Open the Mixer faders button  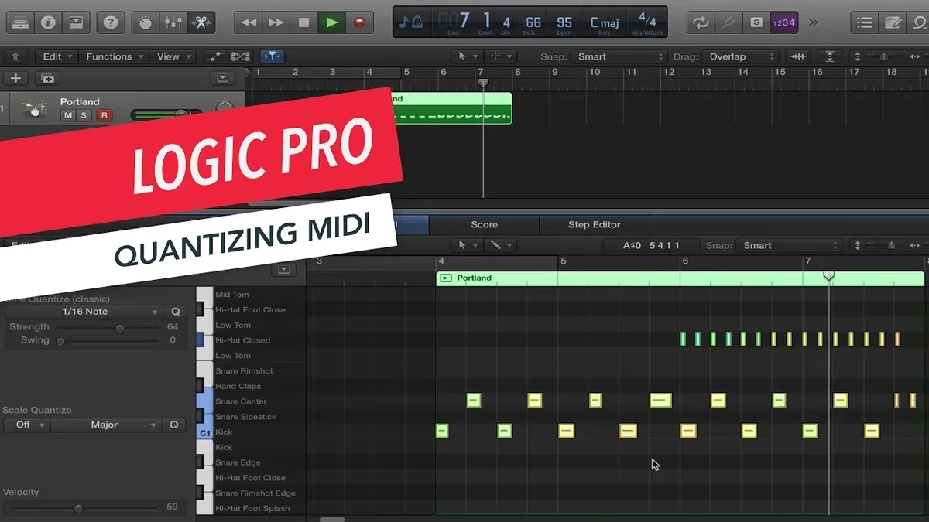[x=173, y=22]
